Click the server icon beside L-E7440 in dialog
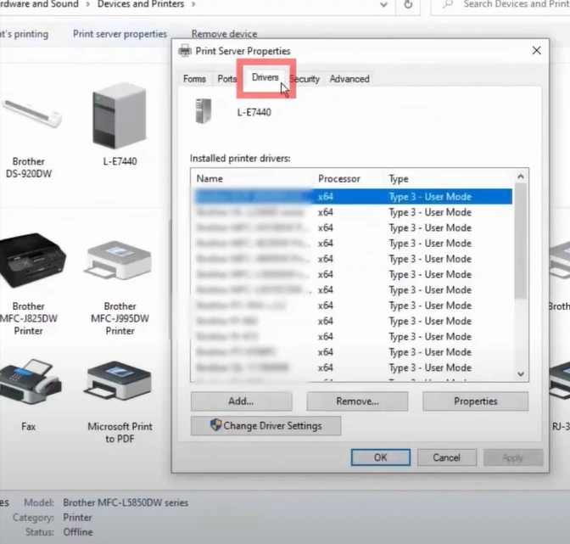The height and width of the screenshot is (544, 570). point(203,111)
